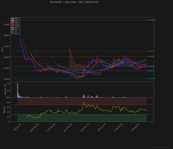
Task: Click the 2025-Sep-24 date label
Action: 51,128
